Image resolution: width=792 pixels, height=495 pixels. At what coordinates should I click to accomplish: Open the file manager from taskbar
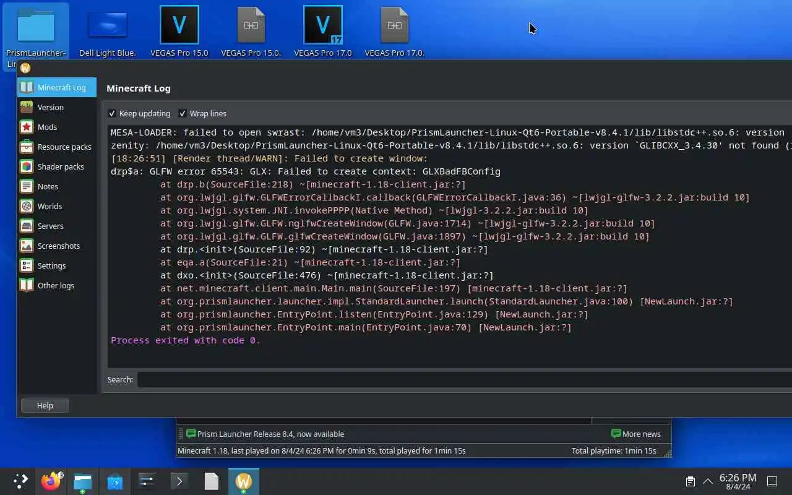(83, 481)
